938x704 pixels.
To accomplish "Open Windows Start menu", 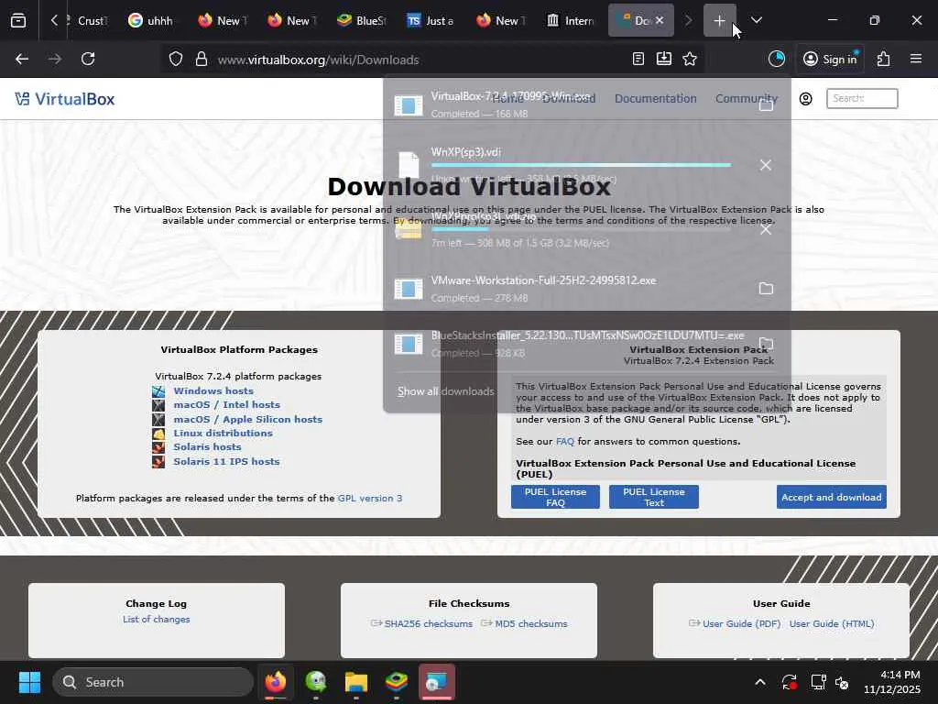I will (x=29, y=682).
